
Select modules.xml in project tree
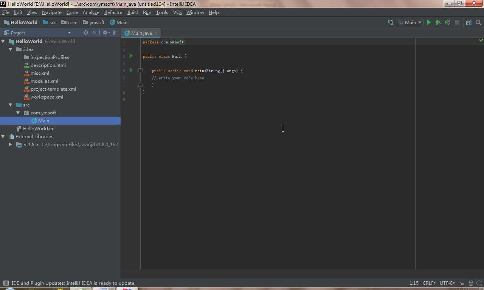pyautogui.click(x=44, y=81)
